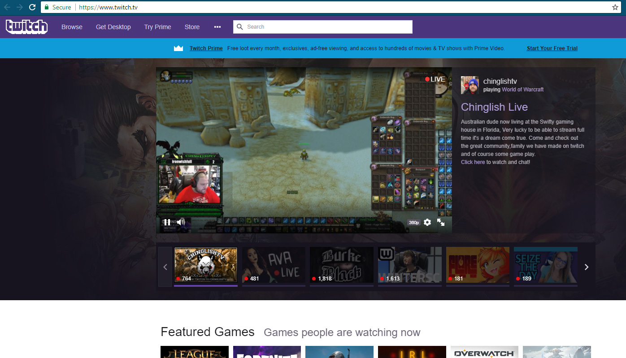Click Start Your Free Trial
The width and height of the screenshot is (626, 358).
[x=552, y=48]
